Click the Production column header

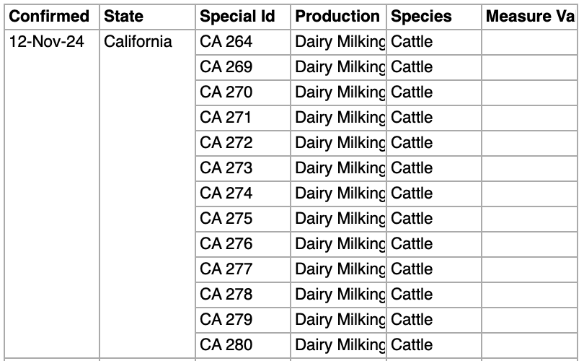(x=337, y=16)
